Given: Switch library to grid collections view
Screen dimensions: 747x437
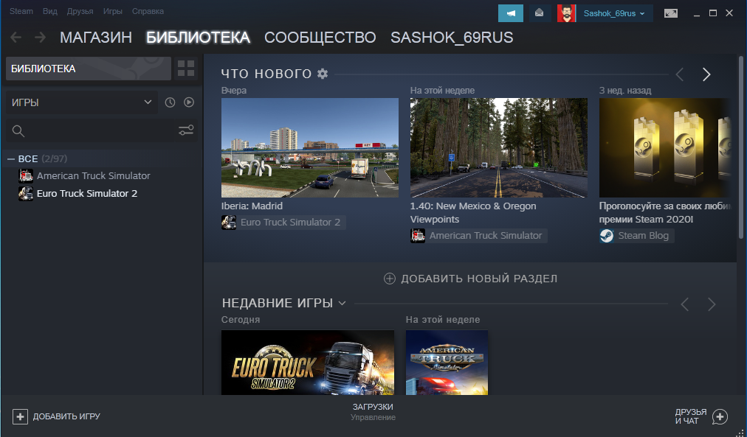Looking at the screenshot, I should coord(186,69).
